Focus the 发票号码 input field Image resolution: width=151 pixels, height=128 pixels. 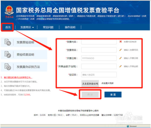(99, 50)
